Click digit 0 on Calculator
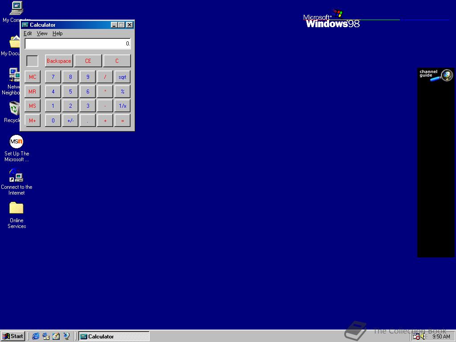The width and height of the screenshot is (456, 342). [x=53, y=120]
